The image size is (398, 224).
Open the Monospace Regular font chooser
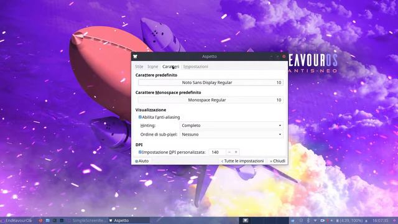211,100
